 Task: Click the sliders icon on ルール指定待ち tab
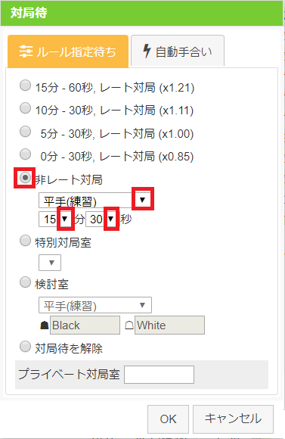click(26, 51)
